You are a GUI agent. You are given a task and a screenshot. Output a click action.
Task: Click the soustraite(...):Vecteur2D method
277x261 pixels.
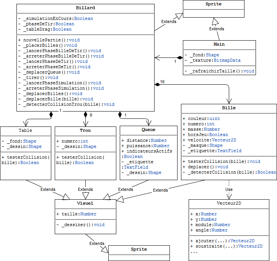tap(226, 246)
